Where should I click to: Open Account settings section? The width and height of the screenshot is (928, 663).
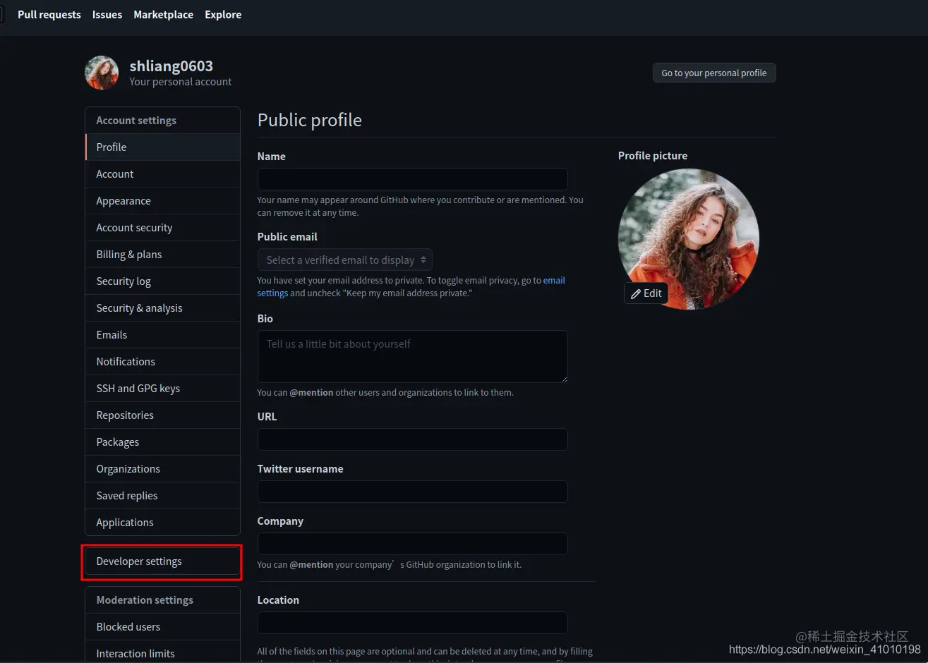162,174
